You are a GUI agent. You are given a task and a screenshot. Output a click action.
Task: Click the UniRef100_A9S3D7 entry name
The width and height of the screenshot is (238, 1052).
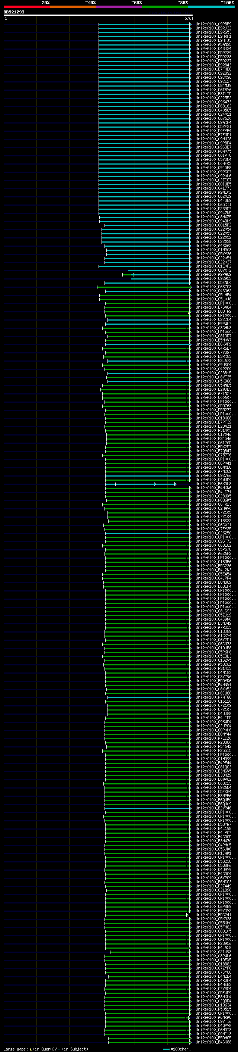tap(213, 147)
